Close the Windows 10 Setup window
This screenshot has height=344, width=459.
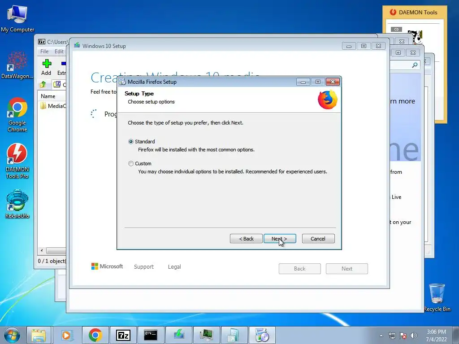pyautogui.click(x=378, y=46)
